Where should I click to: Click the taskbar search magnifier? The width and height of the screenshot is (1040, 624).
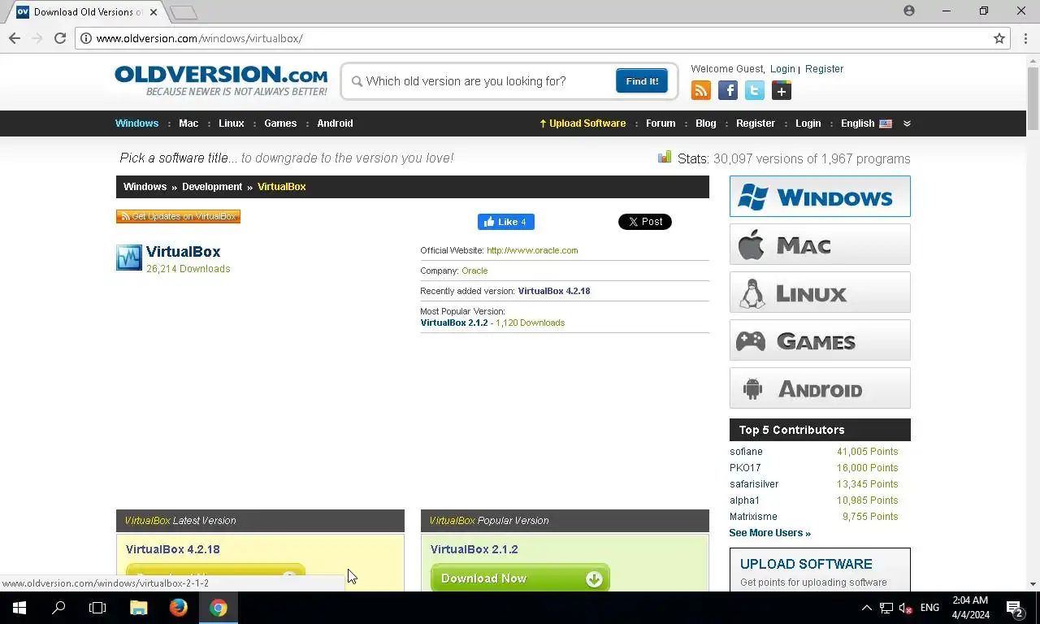[58, 608]
